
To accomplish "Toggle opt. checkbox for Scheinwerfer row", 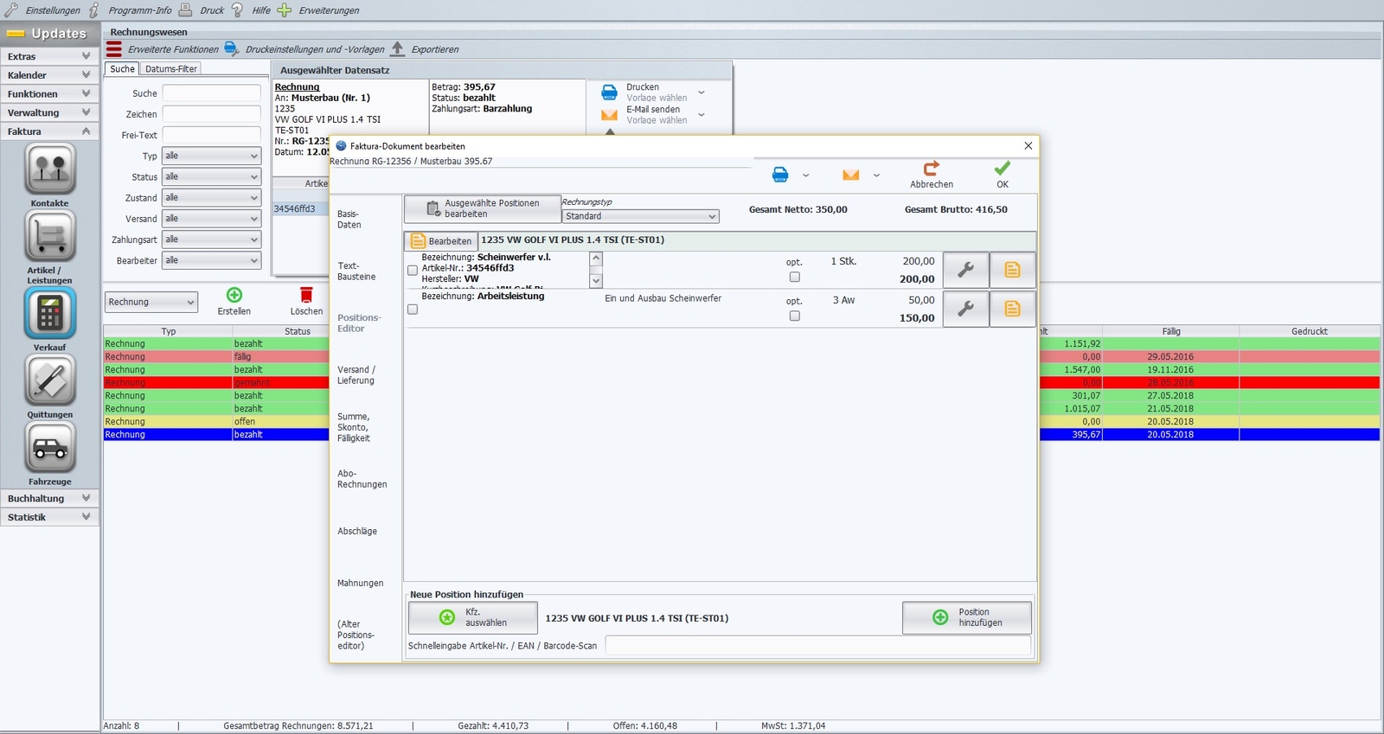I will [x=794, y=278].
